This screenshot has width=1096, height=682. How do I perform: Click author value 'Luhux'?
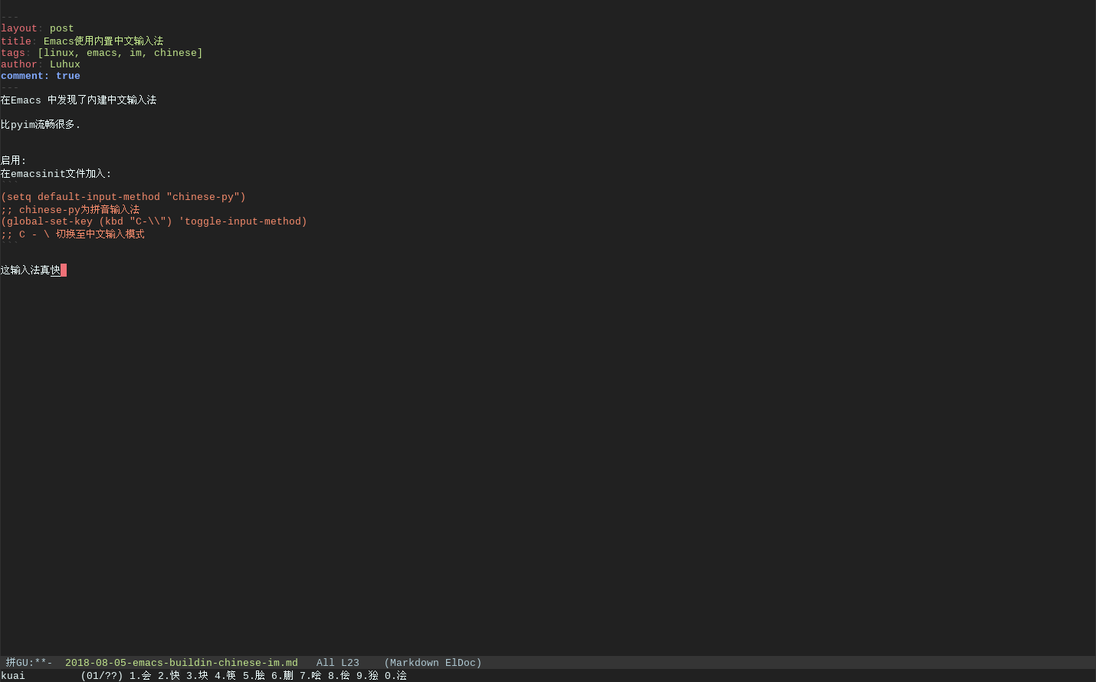click(x=65, y=64)
